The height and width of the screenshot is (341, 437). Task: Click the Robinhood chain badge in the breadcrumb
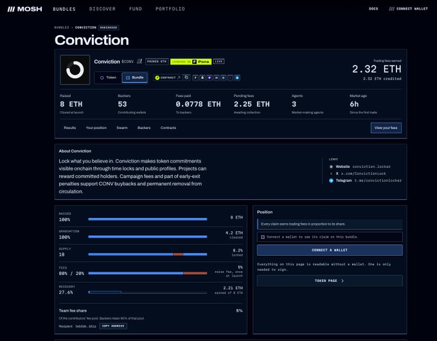pos(109,28)
